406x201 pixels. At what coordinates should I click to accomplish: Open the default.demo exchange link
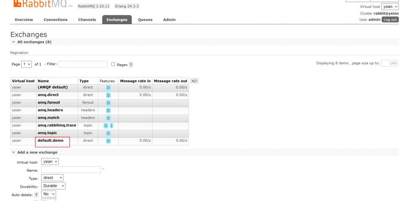point(51,140)
